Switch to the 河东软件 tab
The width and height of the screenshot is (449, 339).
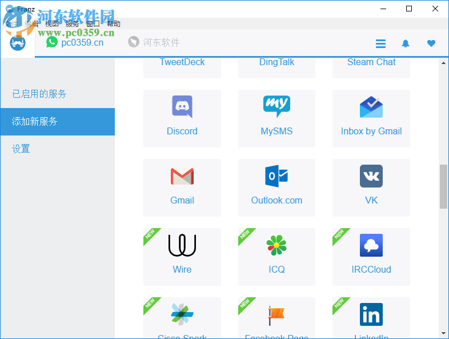(x=154, y=42)
